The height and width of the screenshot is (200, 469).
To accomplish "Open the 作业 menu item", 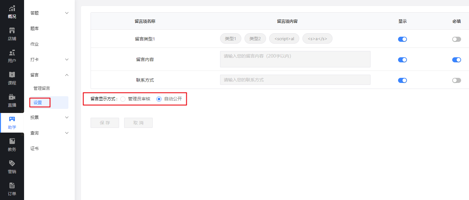I will (x=35, y=44).
